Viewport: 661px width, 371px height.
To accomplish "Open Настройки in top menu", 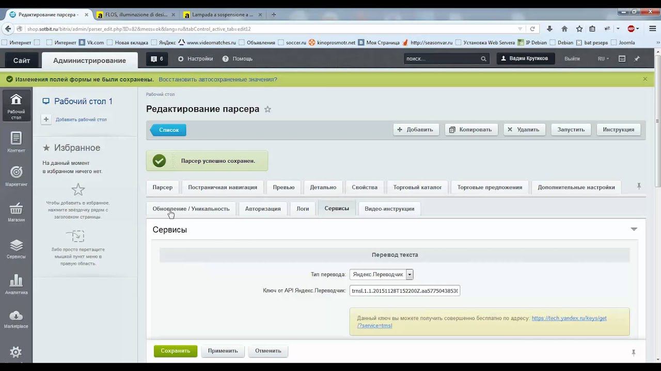I will (195, 59).
